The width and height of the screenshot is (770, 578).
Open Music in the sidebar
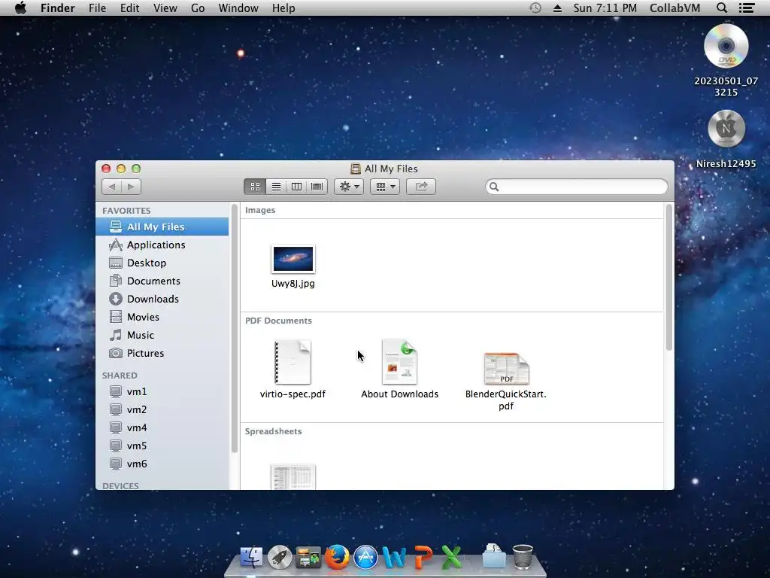coord(162,335)
